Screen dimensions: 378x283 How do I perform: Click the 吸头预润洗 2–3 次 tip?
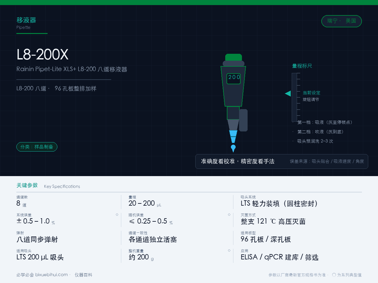click(x=315, y=141)
